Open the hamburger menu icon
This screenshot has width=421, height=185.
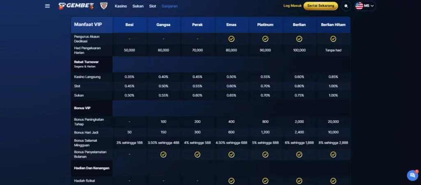47,6
